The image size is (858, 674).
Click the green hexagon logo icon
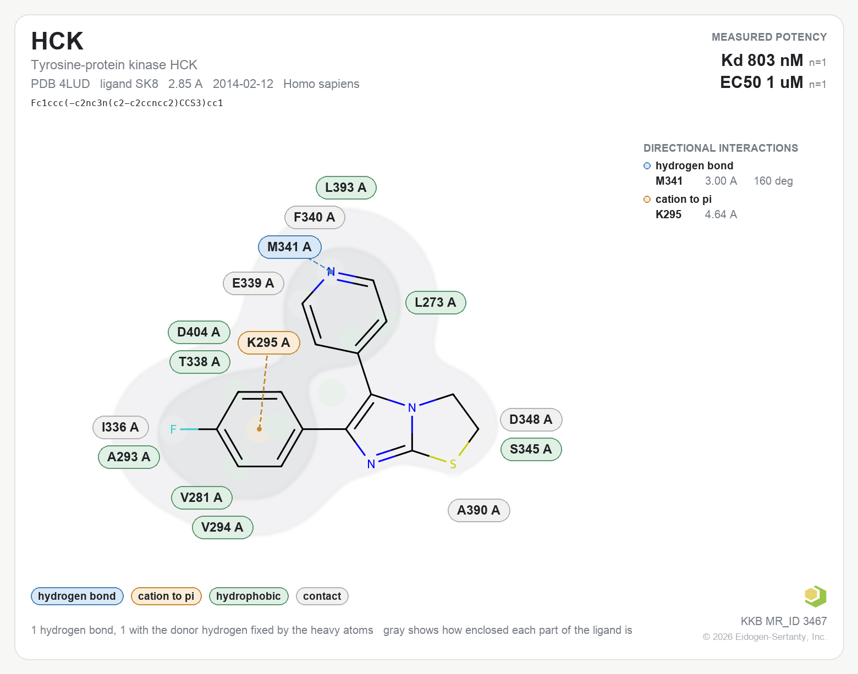point(815,596)
